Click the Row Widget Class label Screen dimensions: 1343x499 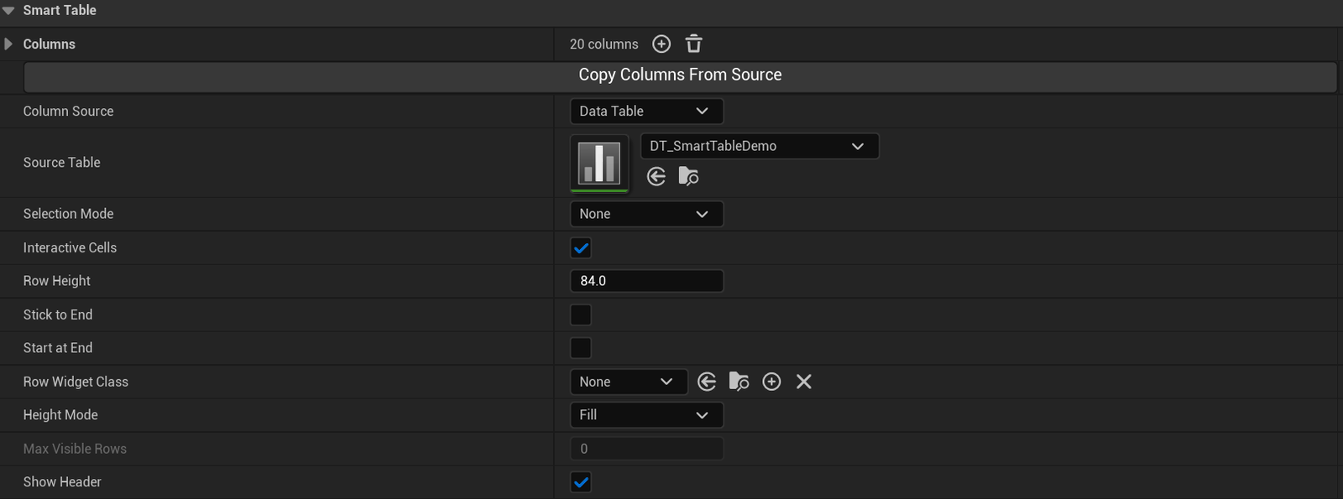pos(76,382)
